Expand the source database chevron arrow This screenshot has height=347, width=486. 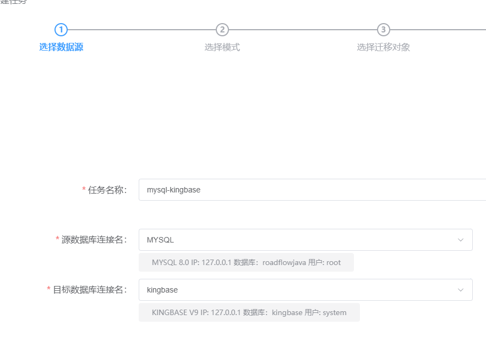click(x=461, y=240)
